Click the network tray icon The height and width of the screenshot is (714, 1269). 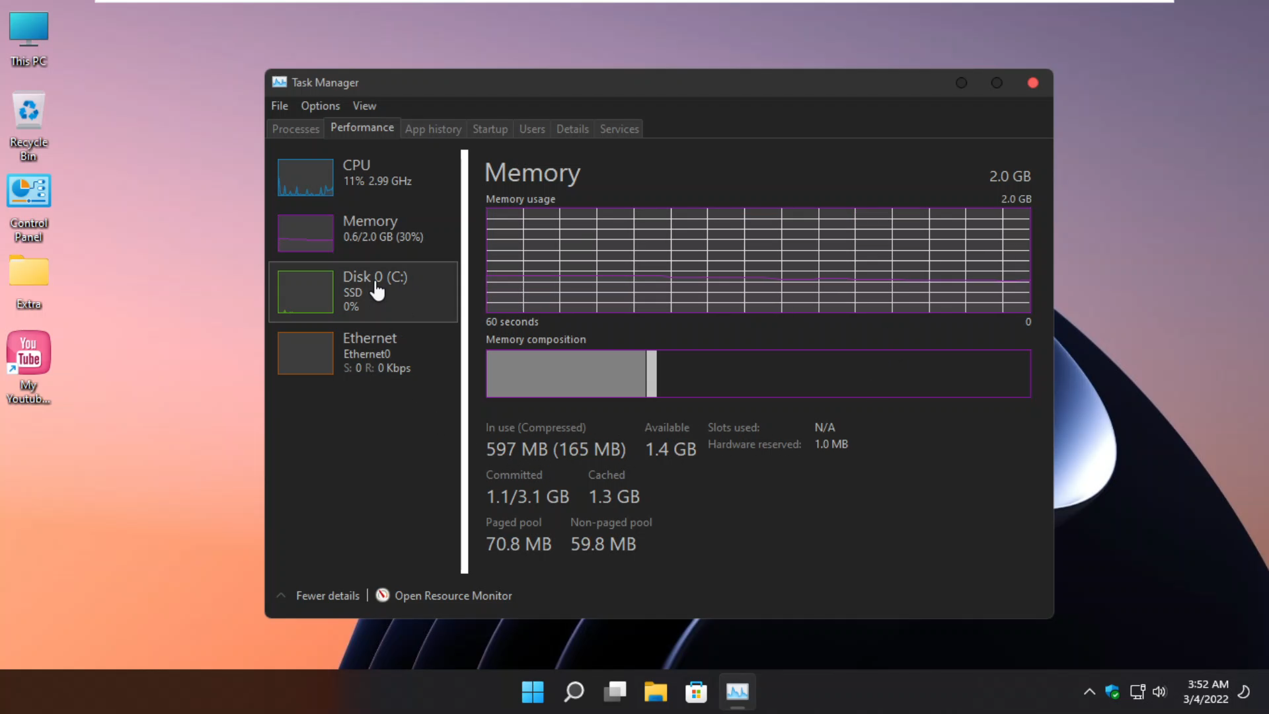coord(1137,692)
